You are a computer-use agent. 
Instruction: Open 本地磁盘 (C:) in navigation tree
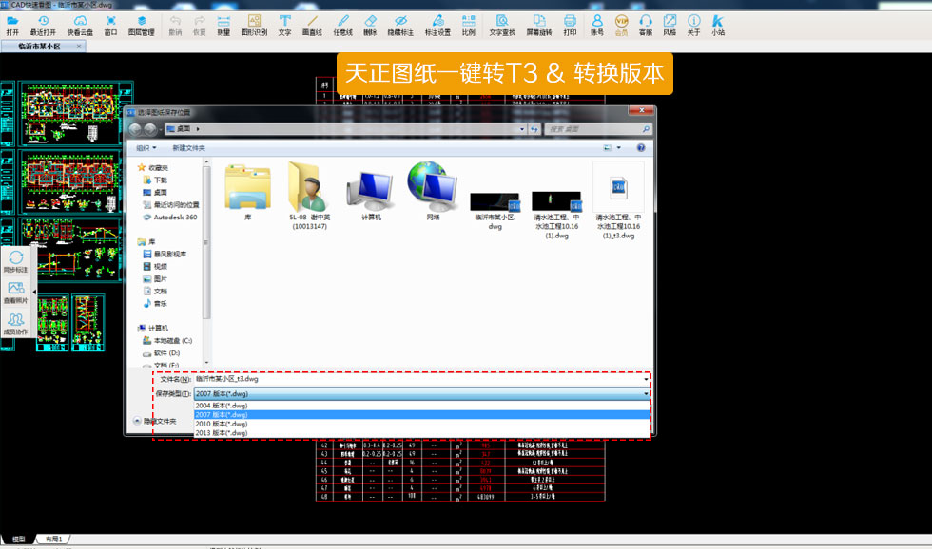172,340
